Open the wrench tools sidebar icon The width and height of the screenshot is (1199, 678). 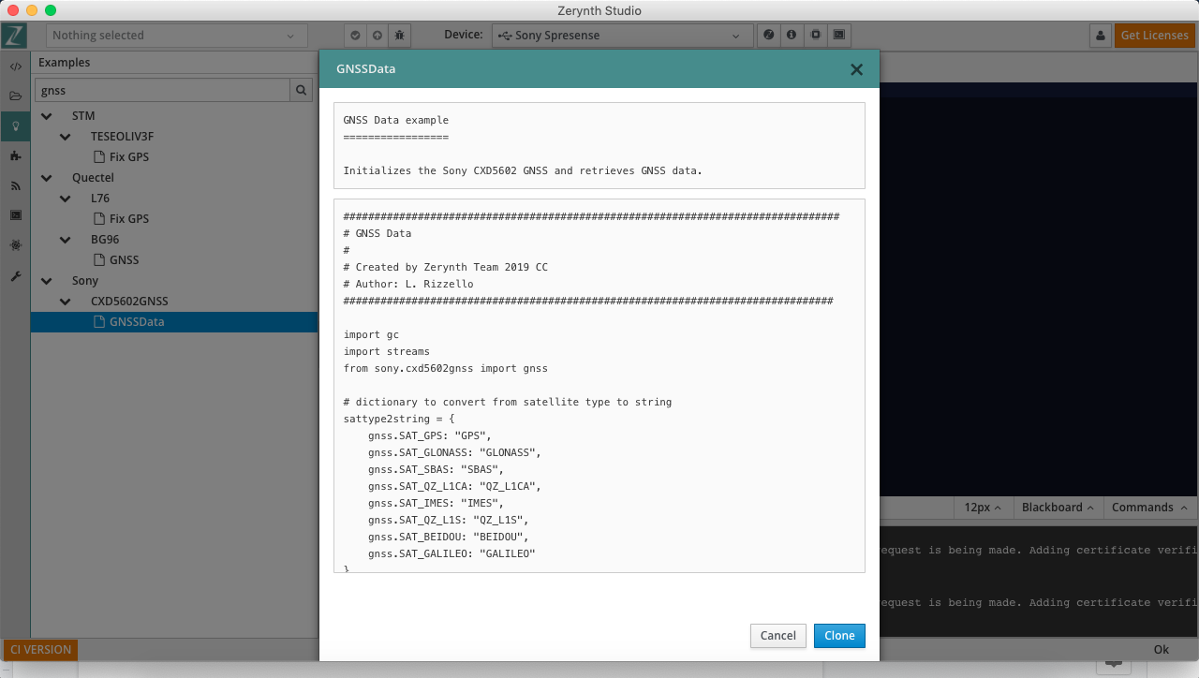click(x=15, y=276)
